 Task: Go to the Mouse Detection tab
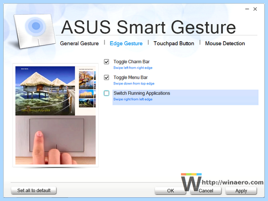pos(225,43)
